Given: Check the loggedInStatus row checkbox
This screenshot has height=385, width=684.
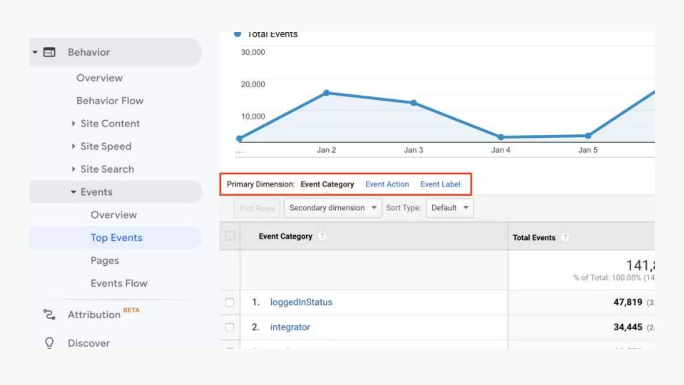Looking at the screenshot, I should pyautogui.click(x=230, y=302).
